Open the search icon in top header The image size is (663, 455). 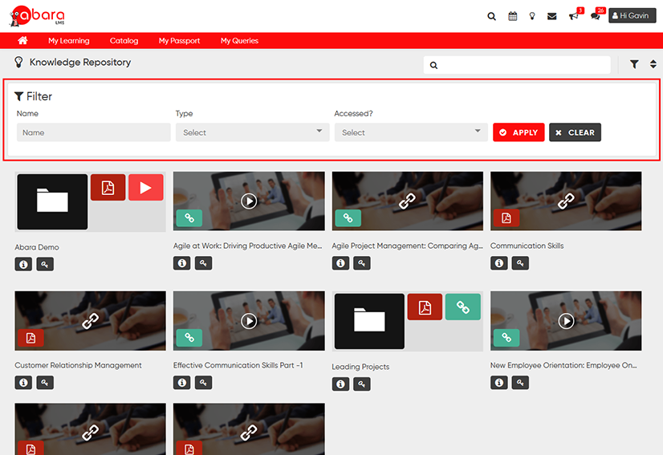click(x=491, y=17)
